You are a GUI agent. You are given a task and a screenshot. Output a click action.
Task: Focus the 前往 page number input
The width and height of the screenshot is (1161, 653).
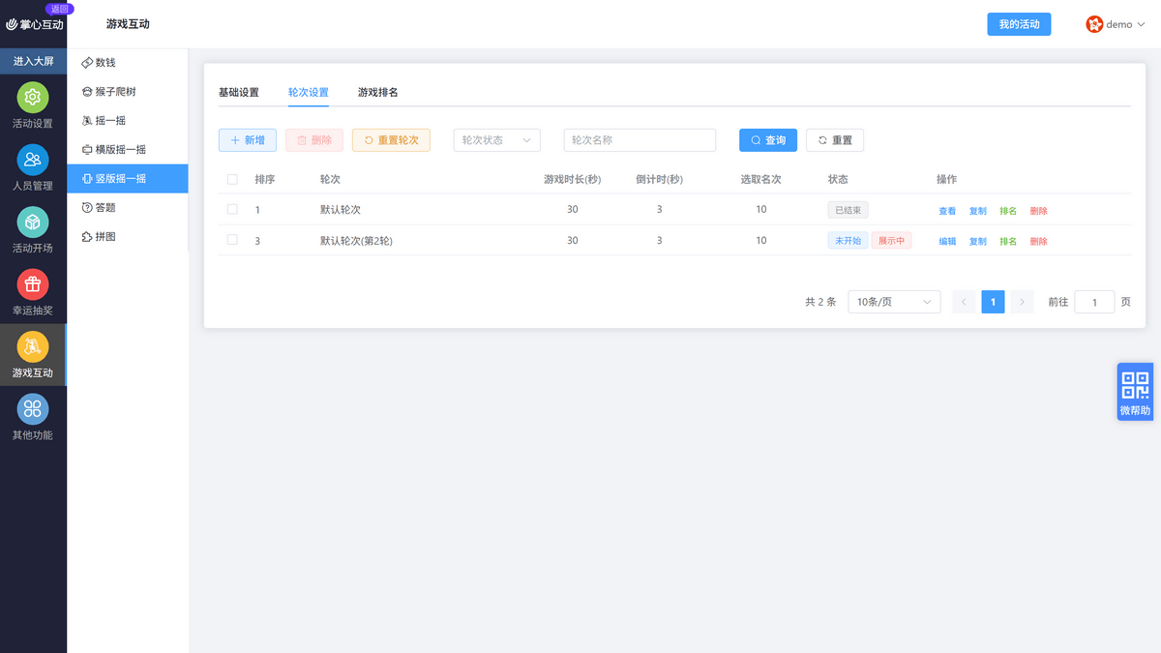click(x=1094, y=302)
